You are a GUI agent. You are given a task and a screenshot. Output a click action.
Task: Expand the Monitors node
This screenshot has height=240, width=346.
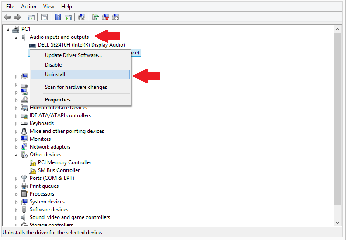pyautogui.click(x=16, y=139)
